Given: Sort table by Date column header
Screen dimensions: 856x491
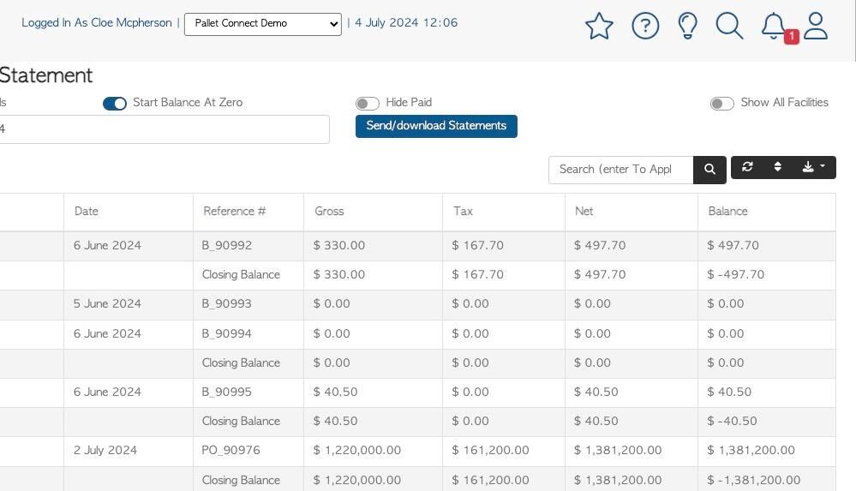Looking at the screenshot, I should 87,212.
